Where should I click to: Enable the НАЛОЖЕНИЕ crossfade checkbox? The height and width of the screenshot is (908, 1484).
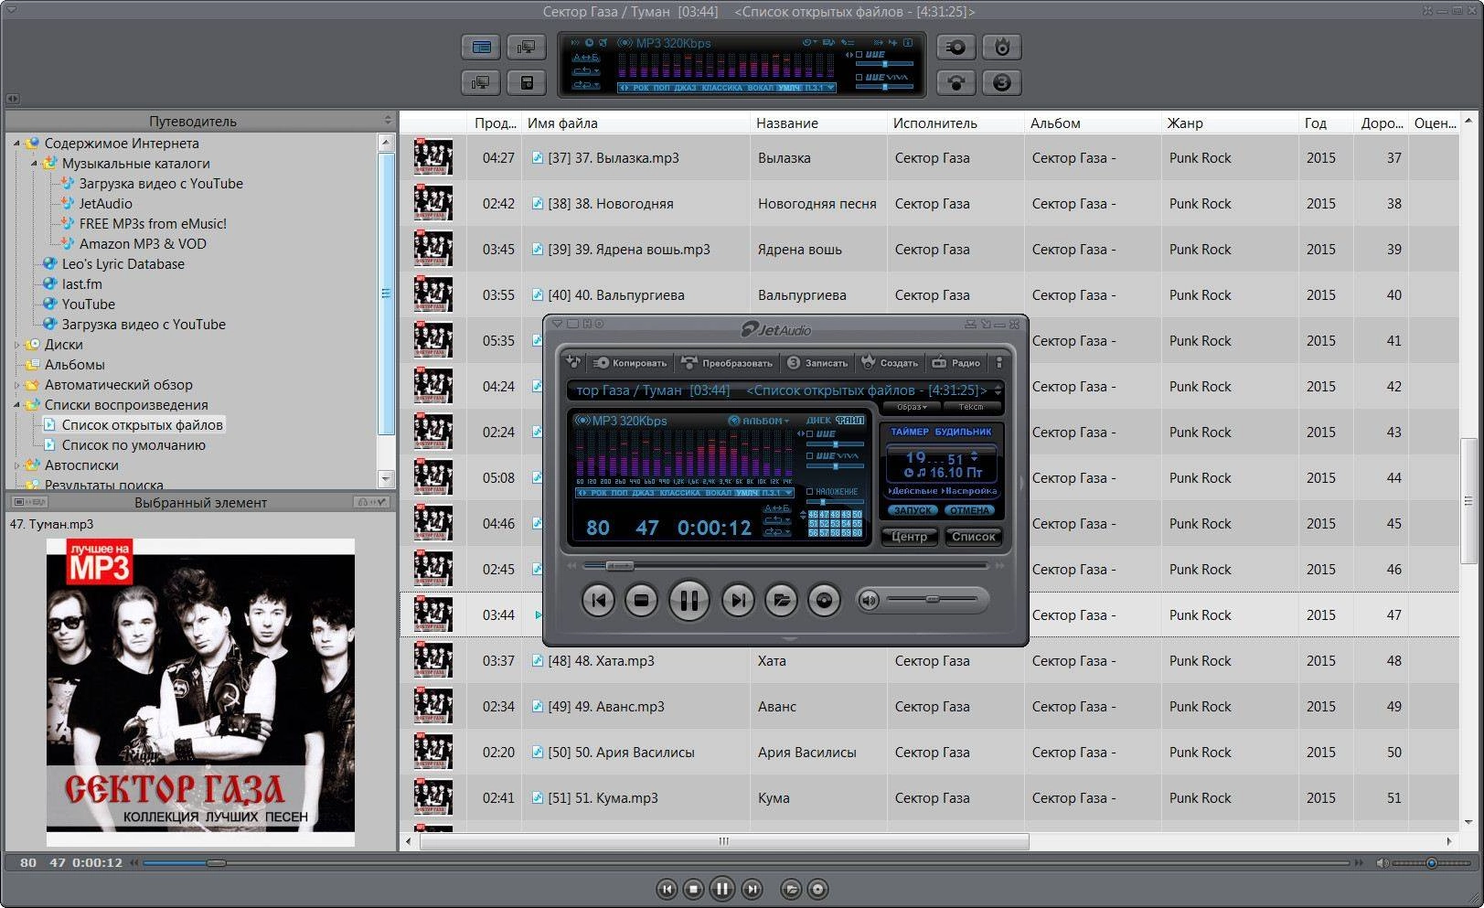pos(810,491)
